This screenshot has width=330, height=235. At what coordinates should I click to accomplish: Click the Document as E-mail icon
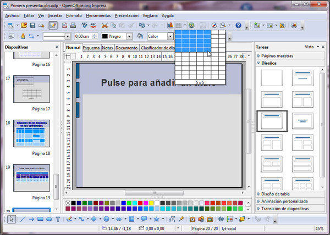pyautogui.click(x=41, y=26)
